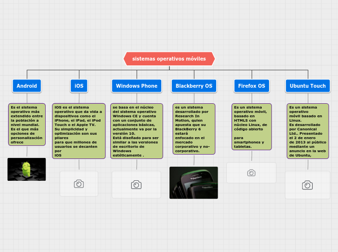This screenshot has height=252, width=338.
Task: Open camera placeholder icon below Windows Phone description
Action: 136,185
